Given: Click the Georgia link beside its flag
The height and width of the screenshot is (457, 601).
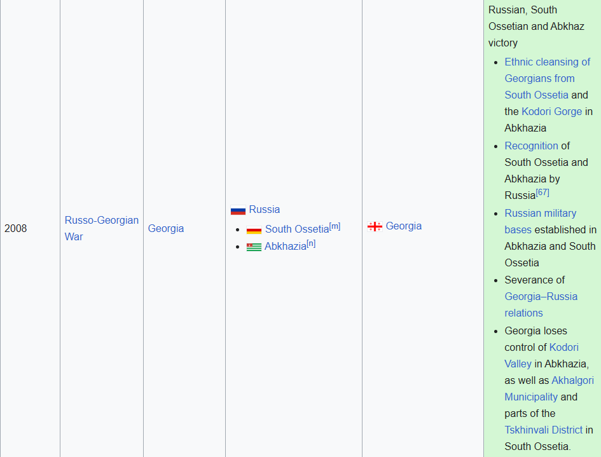Looking at the screenshot, I should (x=403, y=226).
